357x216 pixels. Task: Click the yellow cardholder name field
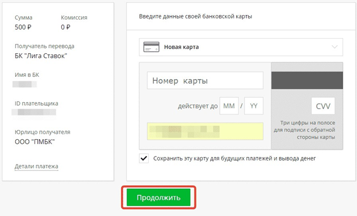(x=205, y=131)
